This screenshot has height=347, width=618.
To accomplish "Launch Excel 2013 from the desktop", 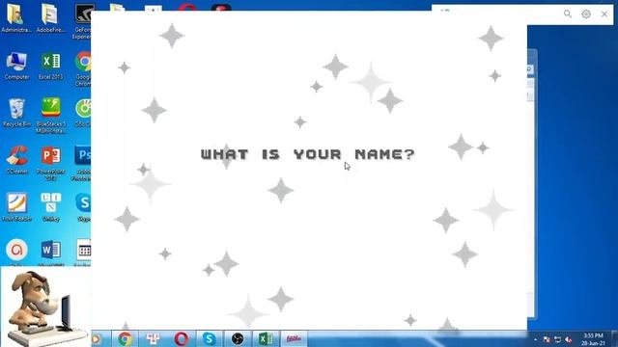I will [x=50, y=66].
